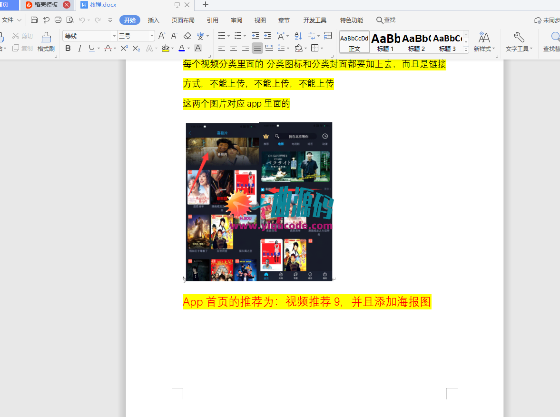Expand the quick access customize dropdown
Viewport: 560px width, 417px height.
[x=110, y=20]
